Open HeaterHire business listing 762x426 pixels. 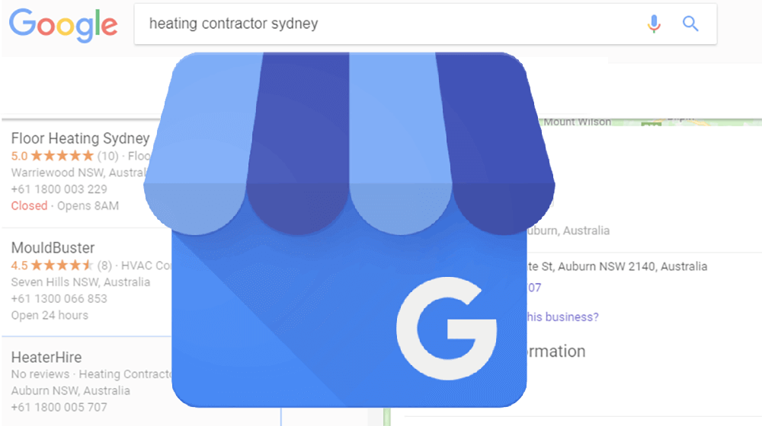pos(46,358)
